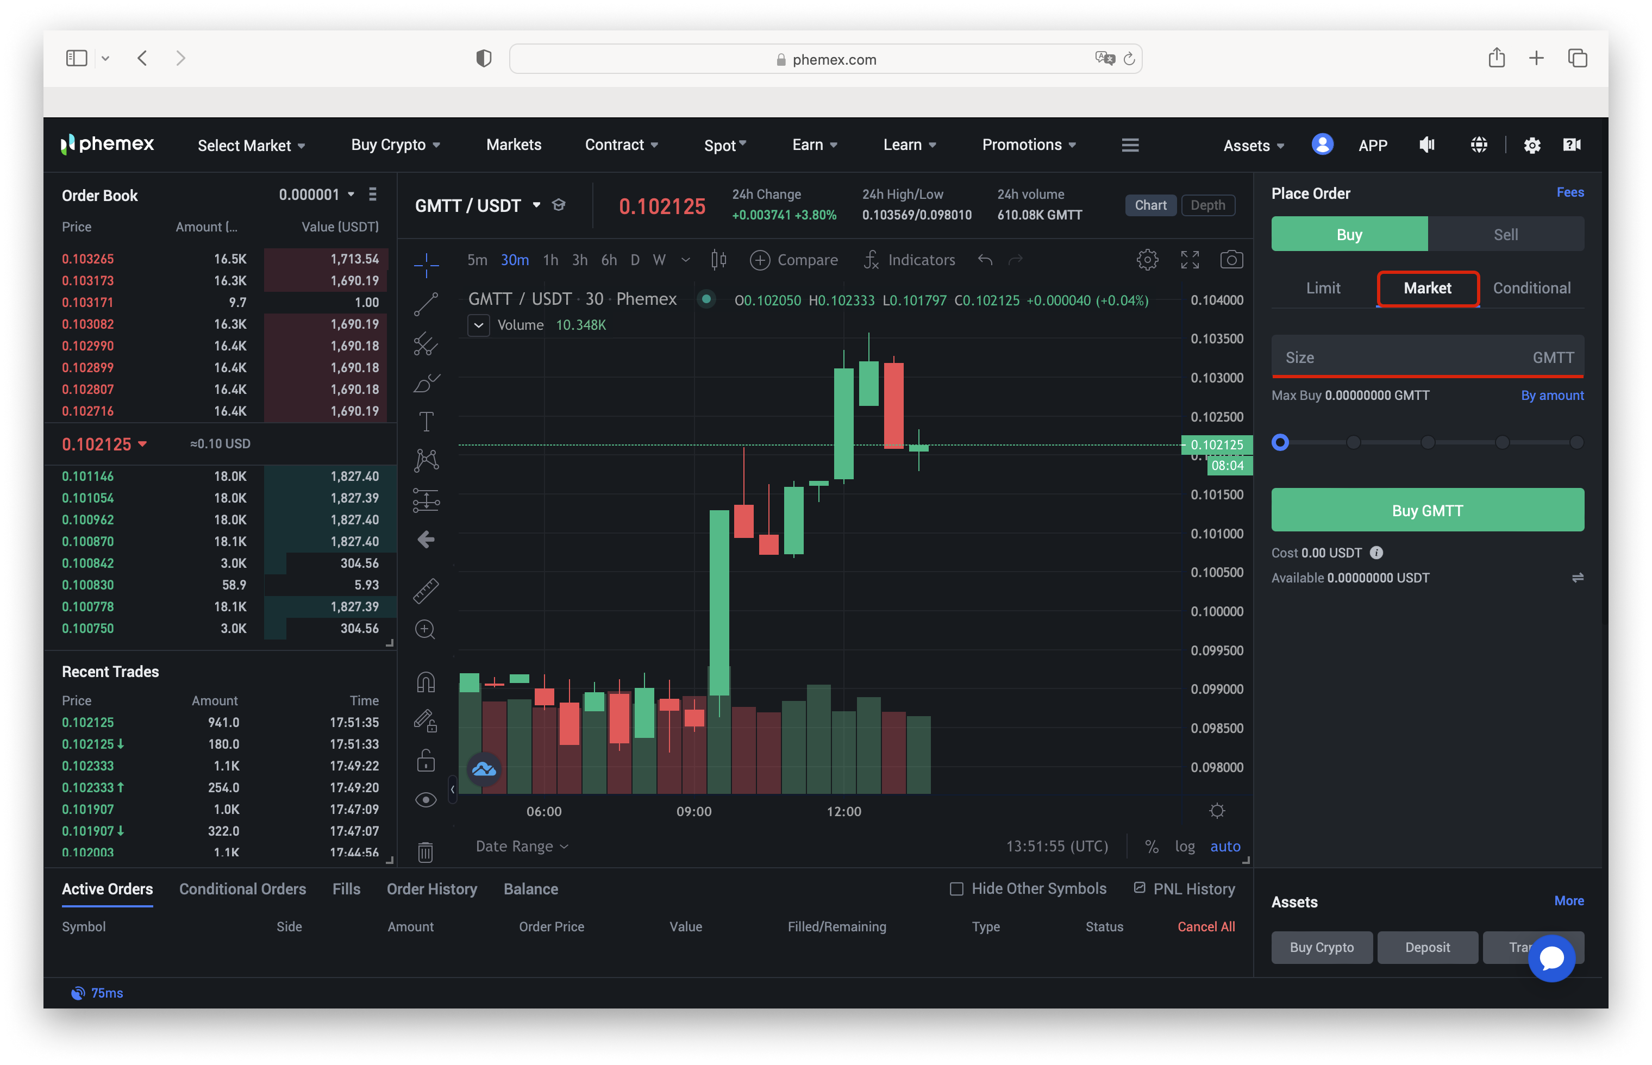Enable Hide Other Symbols checkbox
The image size is (1652, 1065).
pyautogui.click(x=956, y=888)
